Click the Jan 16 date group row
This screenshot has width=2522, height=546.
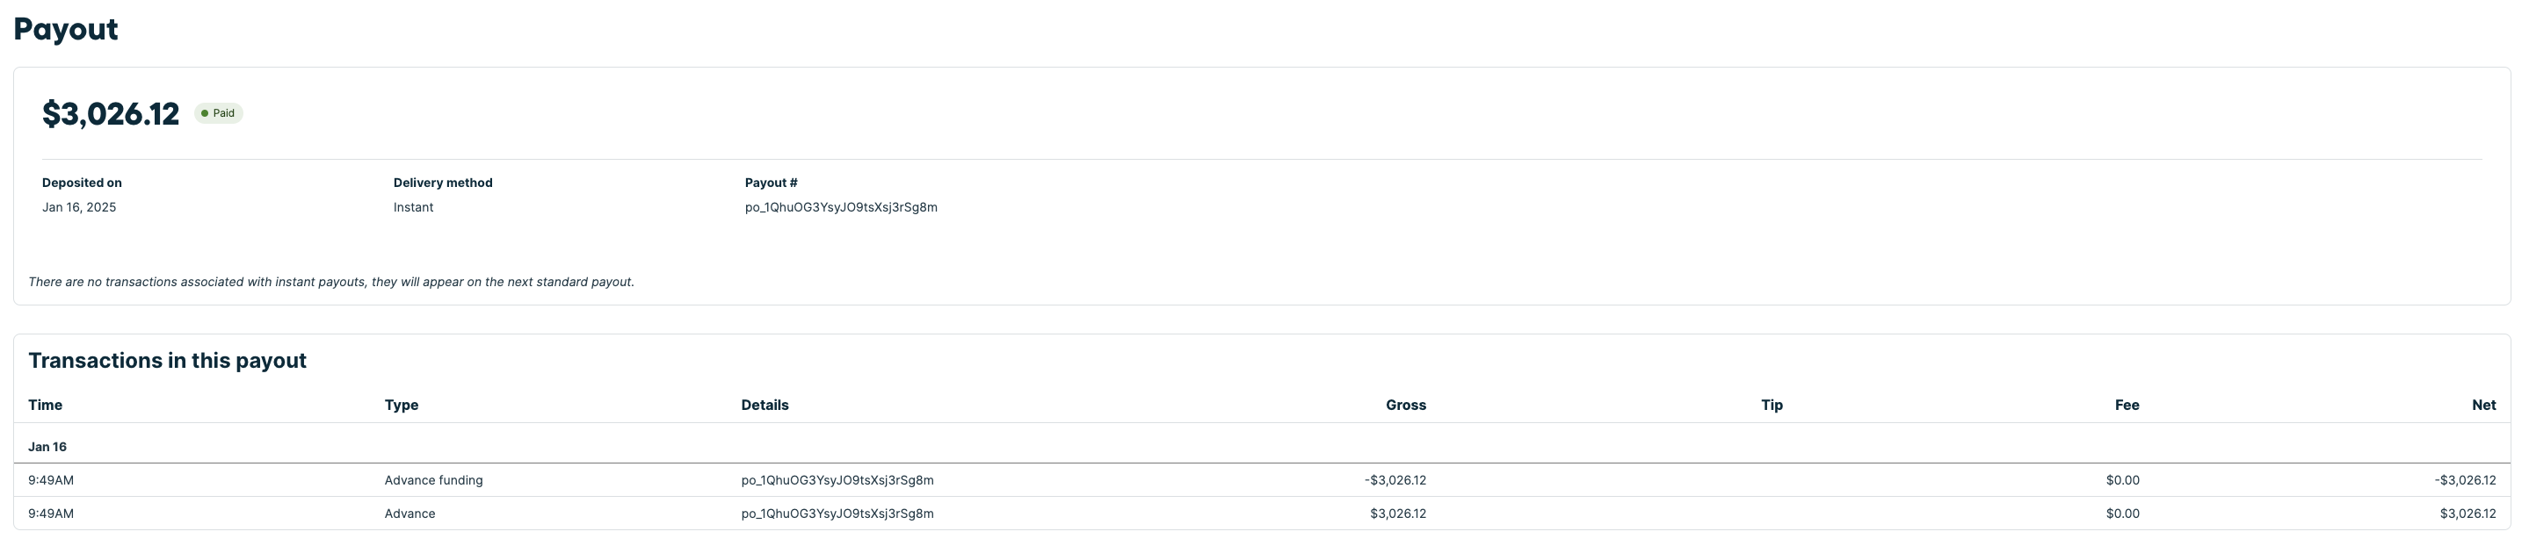pyautogui.click(x=47, y=447)
